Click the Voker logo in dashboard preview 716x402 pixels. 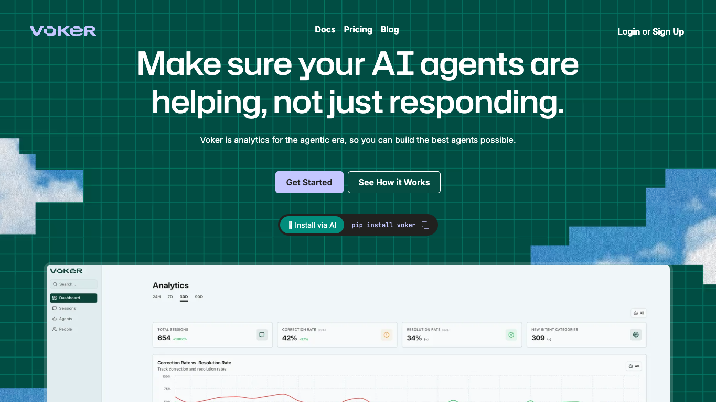pyautogui.click(x=66, y=271)
